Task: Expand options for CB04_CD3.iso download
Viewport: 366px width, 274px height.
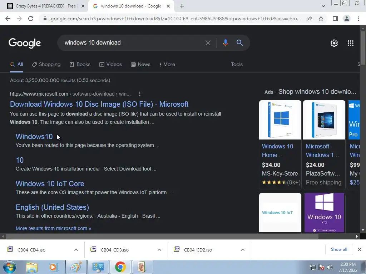Action: 159,250
